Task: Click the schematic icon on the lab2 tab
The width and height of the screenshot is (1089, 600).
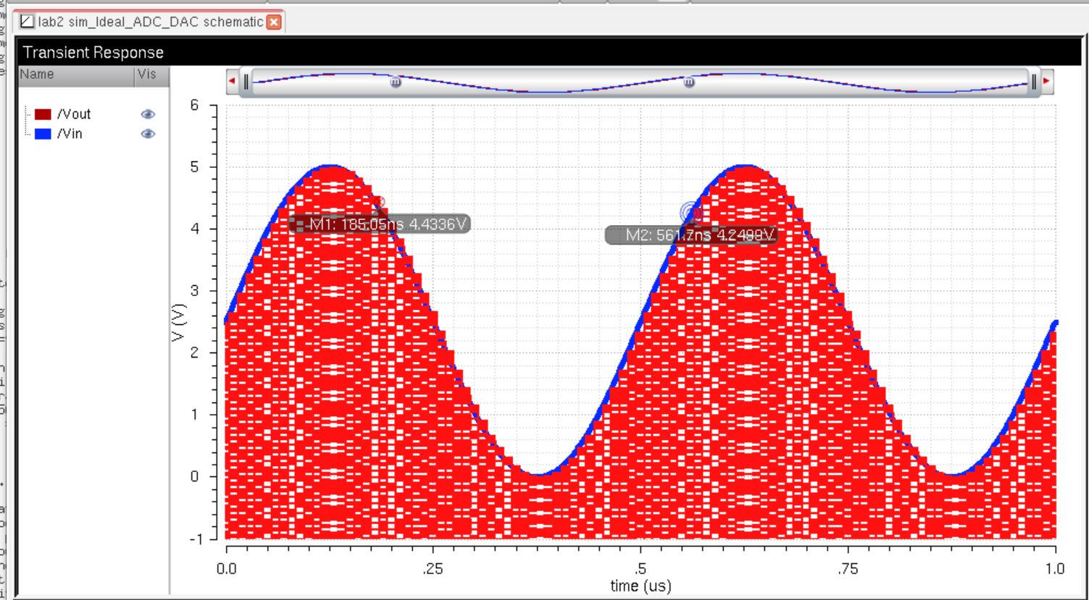Action: pyautogui.click(x=27, y=22)
